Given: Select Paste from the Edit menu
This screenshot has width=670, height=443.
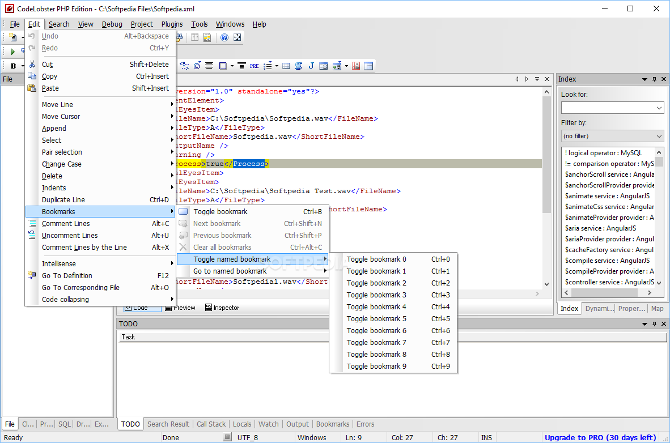Looking at the screenshot, I should 101,88.
